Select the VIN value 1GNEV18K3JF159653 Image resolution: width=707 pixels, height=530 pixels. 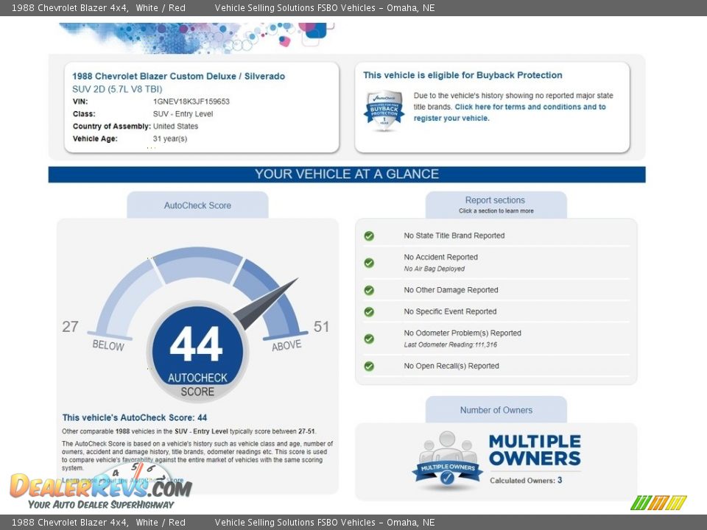(x=191, y=102)
